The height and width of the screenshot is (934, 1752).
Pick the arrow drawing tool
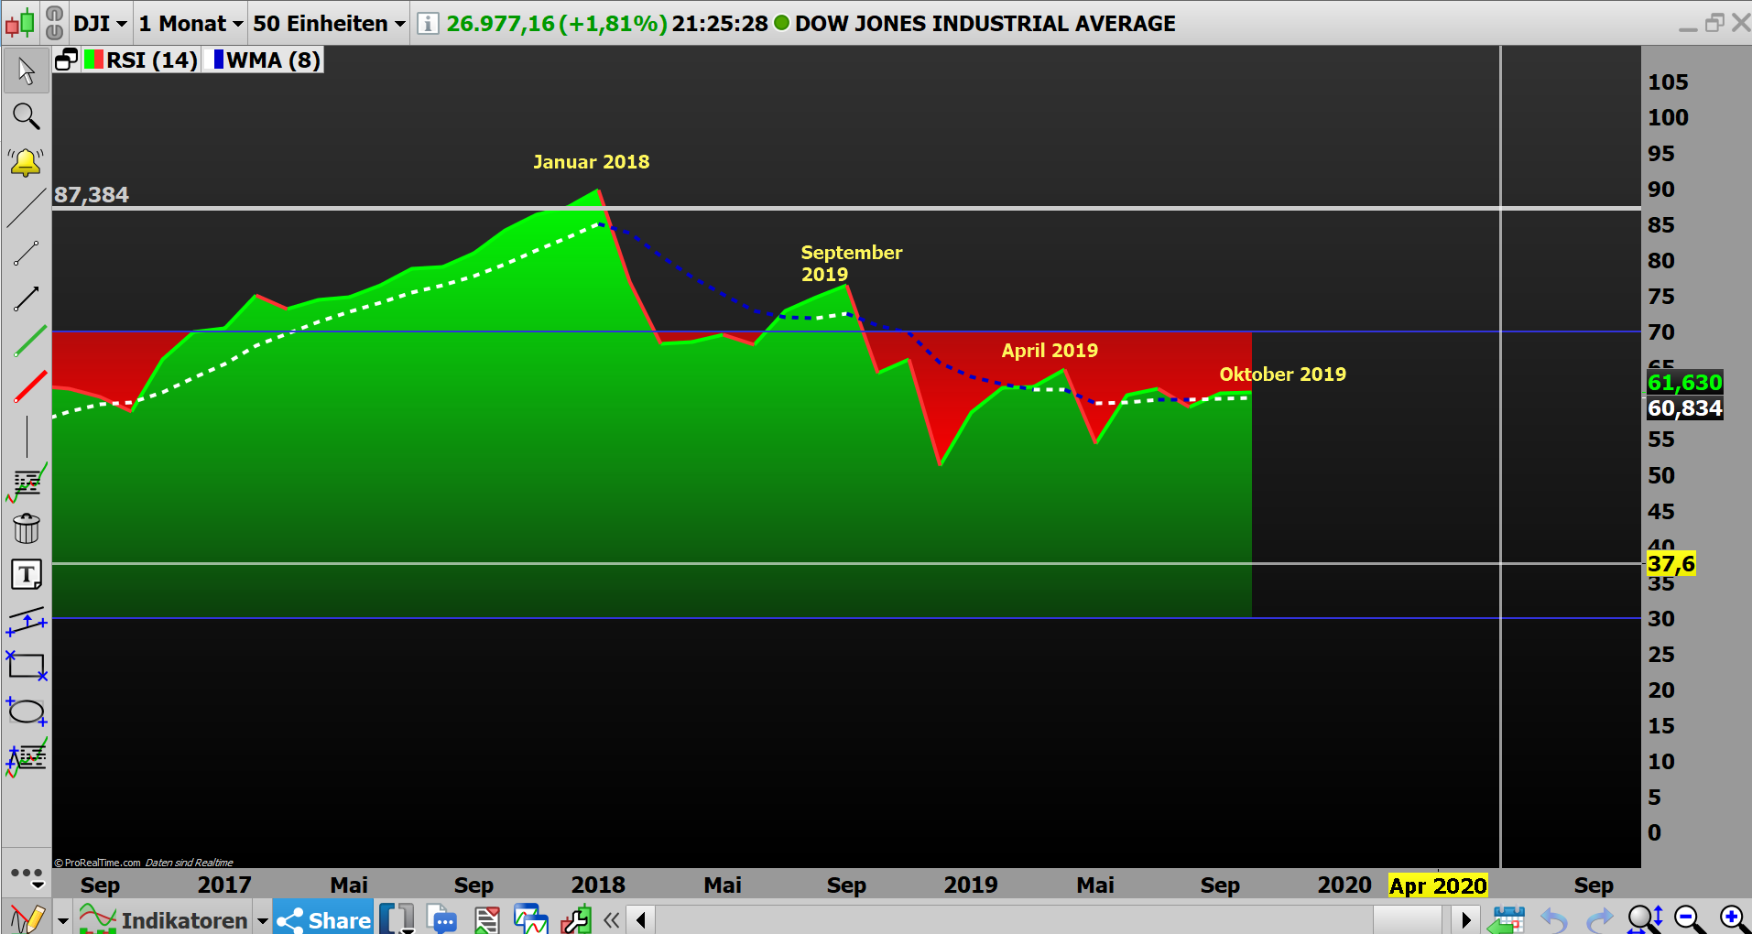(26, 298)
